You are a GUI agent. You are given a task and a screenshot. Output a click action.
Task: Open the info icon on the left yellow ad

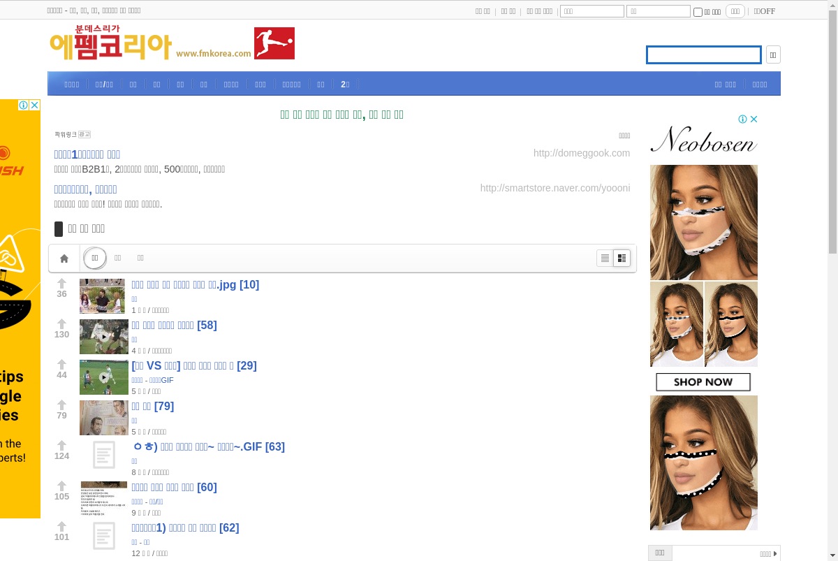(x=24, y=105)
